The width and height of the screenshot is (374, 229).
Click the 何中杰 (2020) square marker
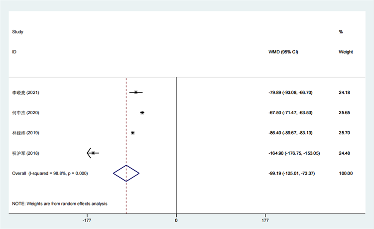[x=142, y=113]
